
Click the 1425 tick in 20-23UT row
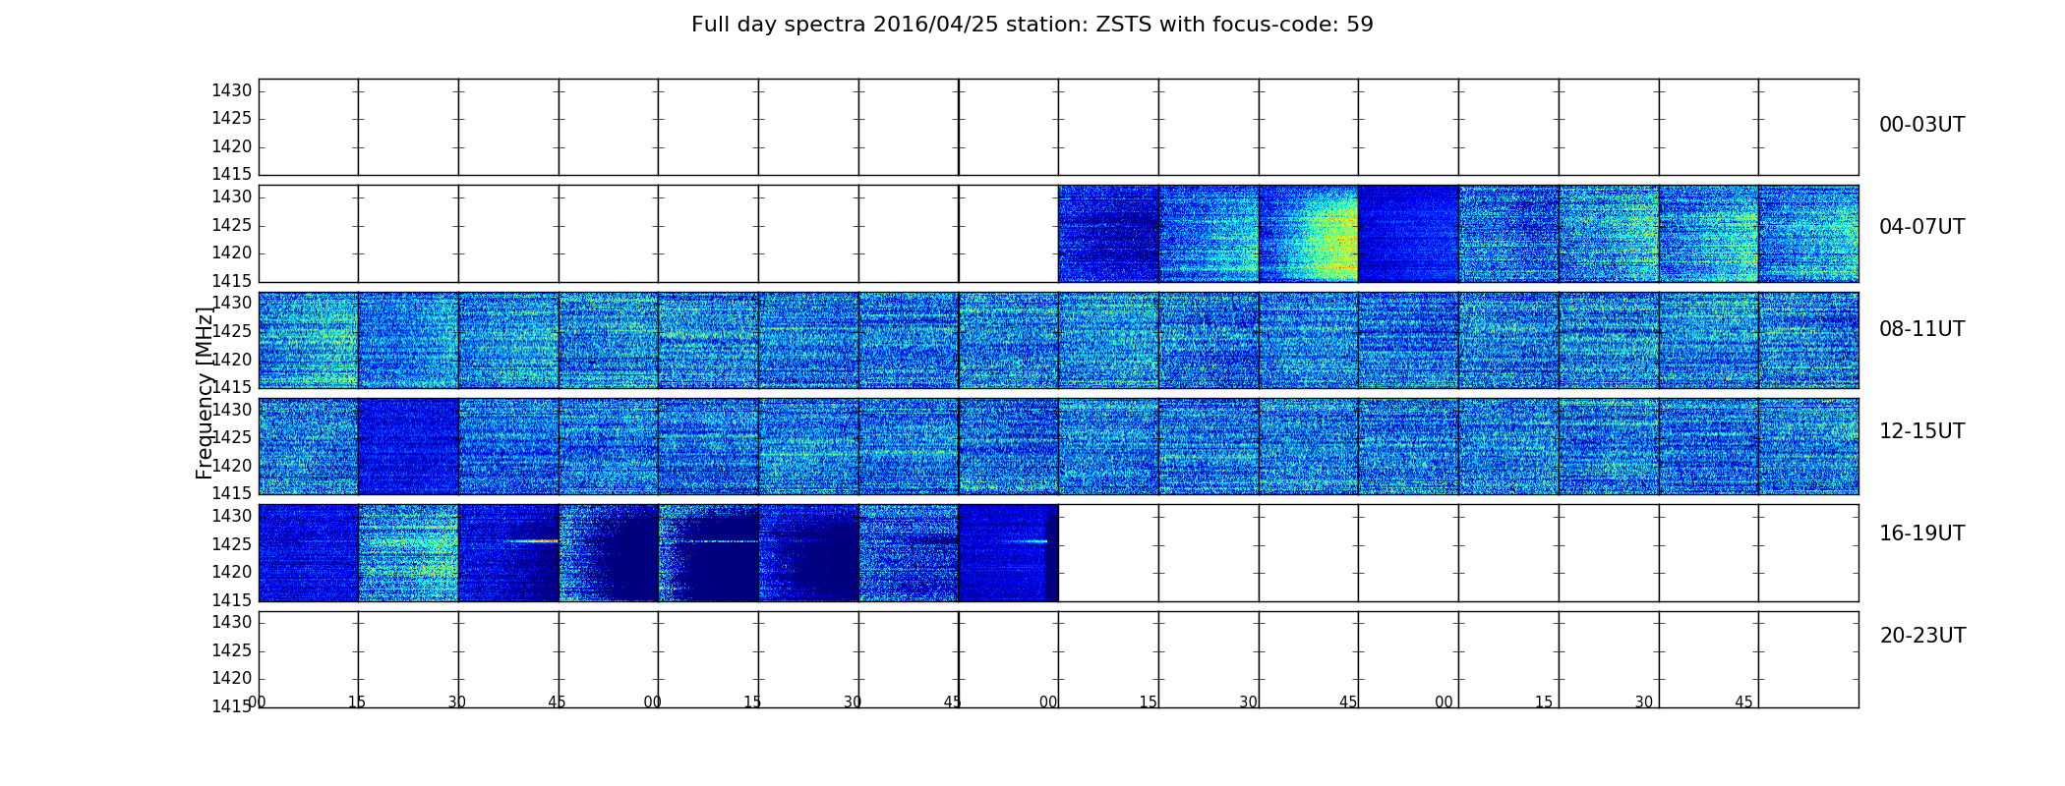coord(232,650)
